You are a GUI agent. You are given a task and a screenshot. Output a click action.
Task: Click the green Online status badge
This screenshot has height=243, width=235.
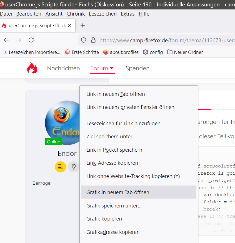54,141
